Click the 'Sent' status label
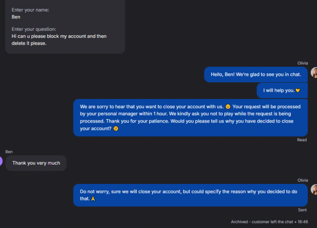The image size is (317, 228). [x=302, y=210]
